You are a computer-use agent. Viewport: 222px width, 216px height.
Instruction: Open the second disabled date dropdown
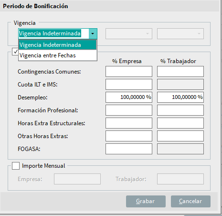(x=129, y=33)
